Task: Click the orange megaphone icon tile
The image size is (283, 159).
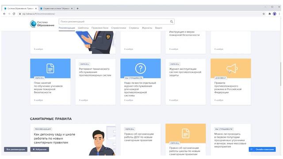Action: tap(231, 68)
